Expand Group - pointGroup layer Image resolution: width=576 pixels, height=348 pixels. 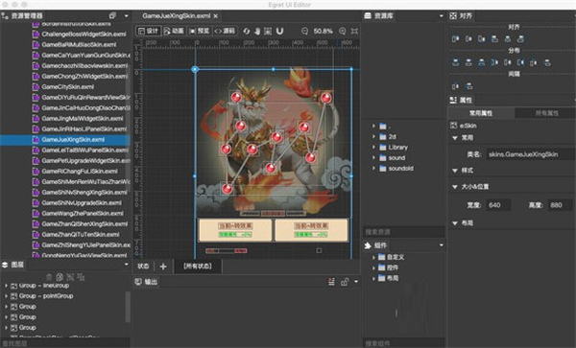pyautogui.click(x=6, y=296)
